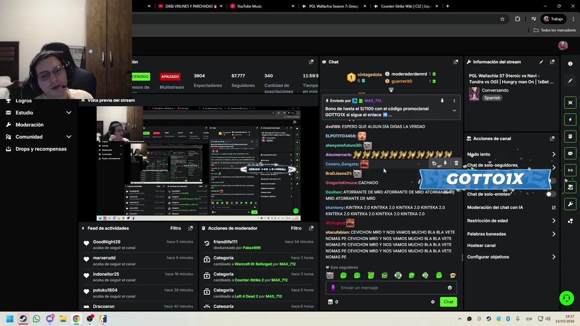Expand the pinned message chevron
Screen dimensions: 580x326
454,110
